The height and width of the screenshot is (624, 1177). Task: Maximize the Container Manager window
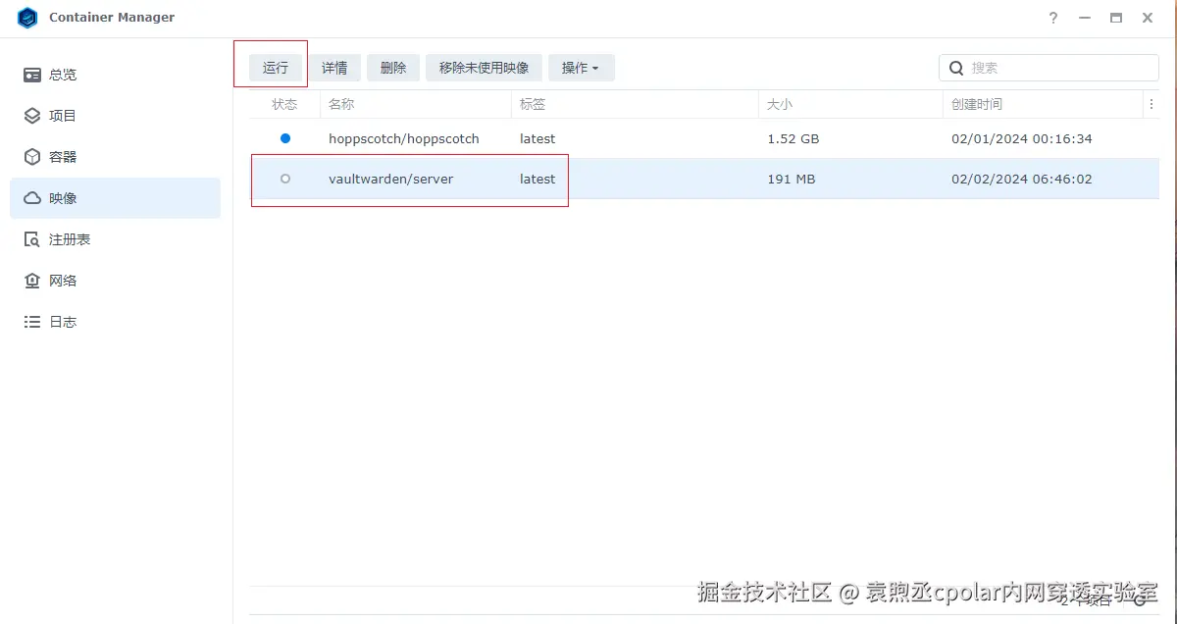coord(1116,18)
